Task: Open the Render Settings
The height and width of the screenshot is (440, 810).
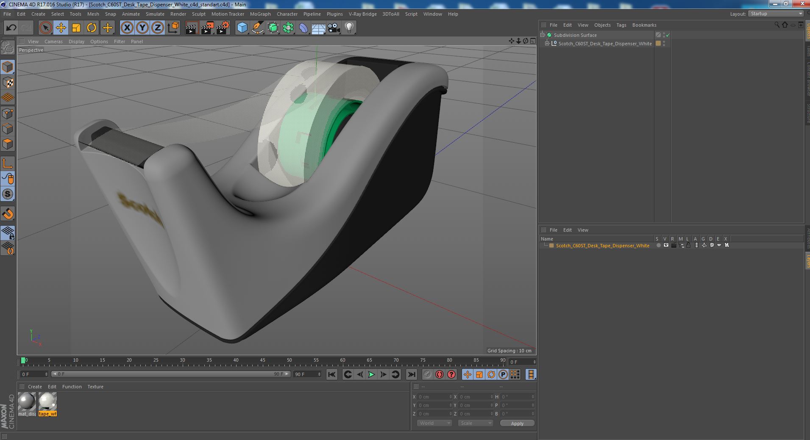Action: 223,28
